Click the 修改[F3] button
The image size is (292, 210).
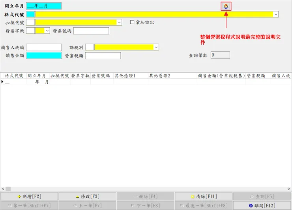[88, 197]
